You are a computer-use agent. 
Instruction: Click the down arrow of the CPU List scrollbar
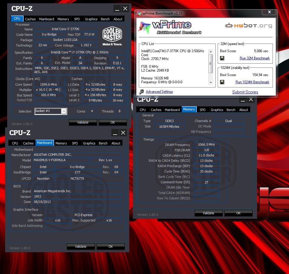click(211, 83)
